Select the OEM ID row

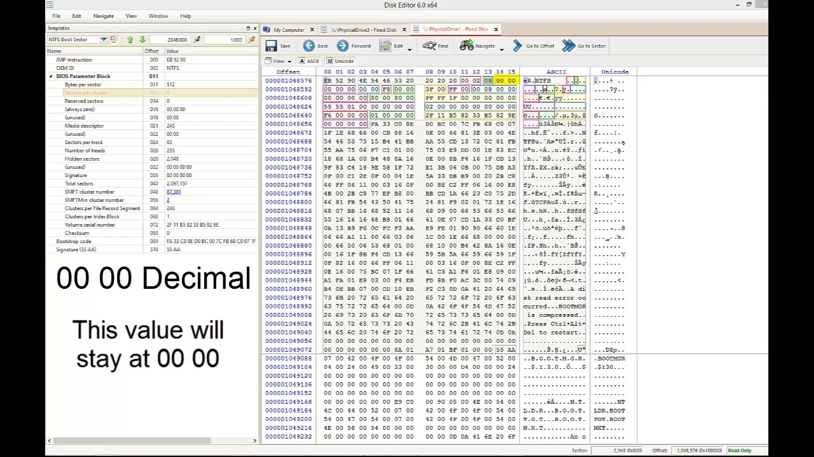coord(152,68)
